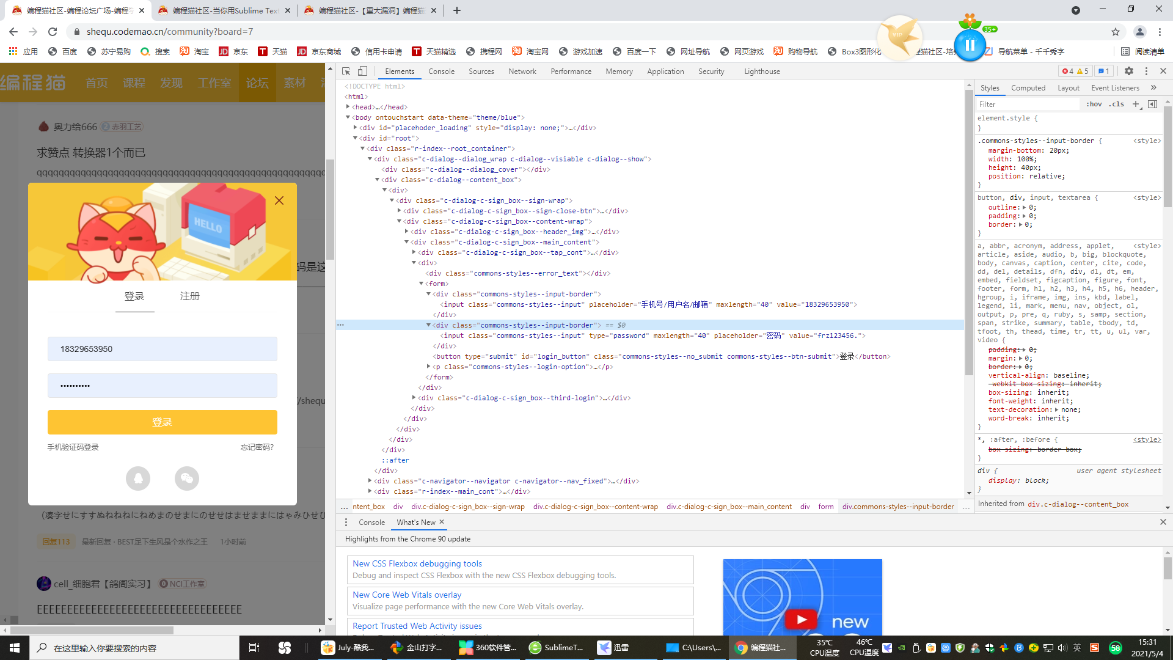Close the DevTools panel
Image resolution: width=1173 pixels, height=660 pixels.
pos(1163,71)
